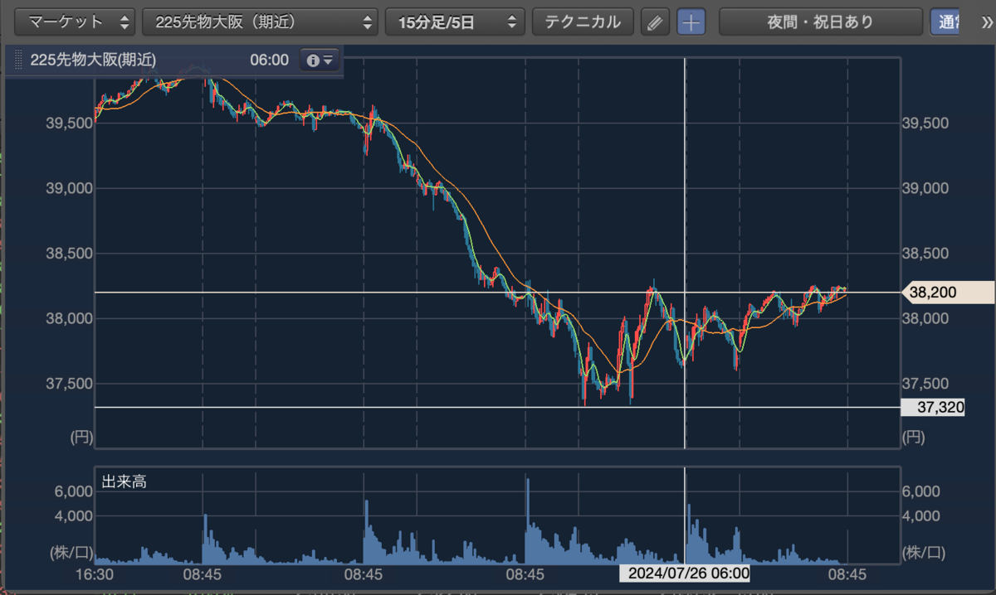Click the 出来高 volume panel label

click(124, 481)
